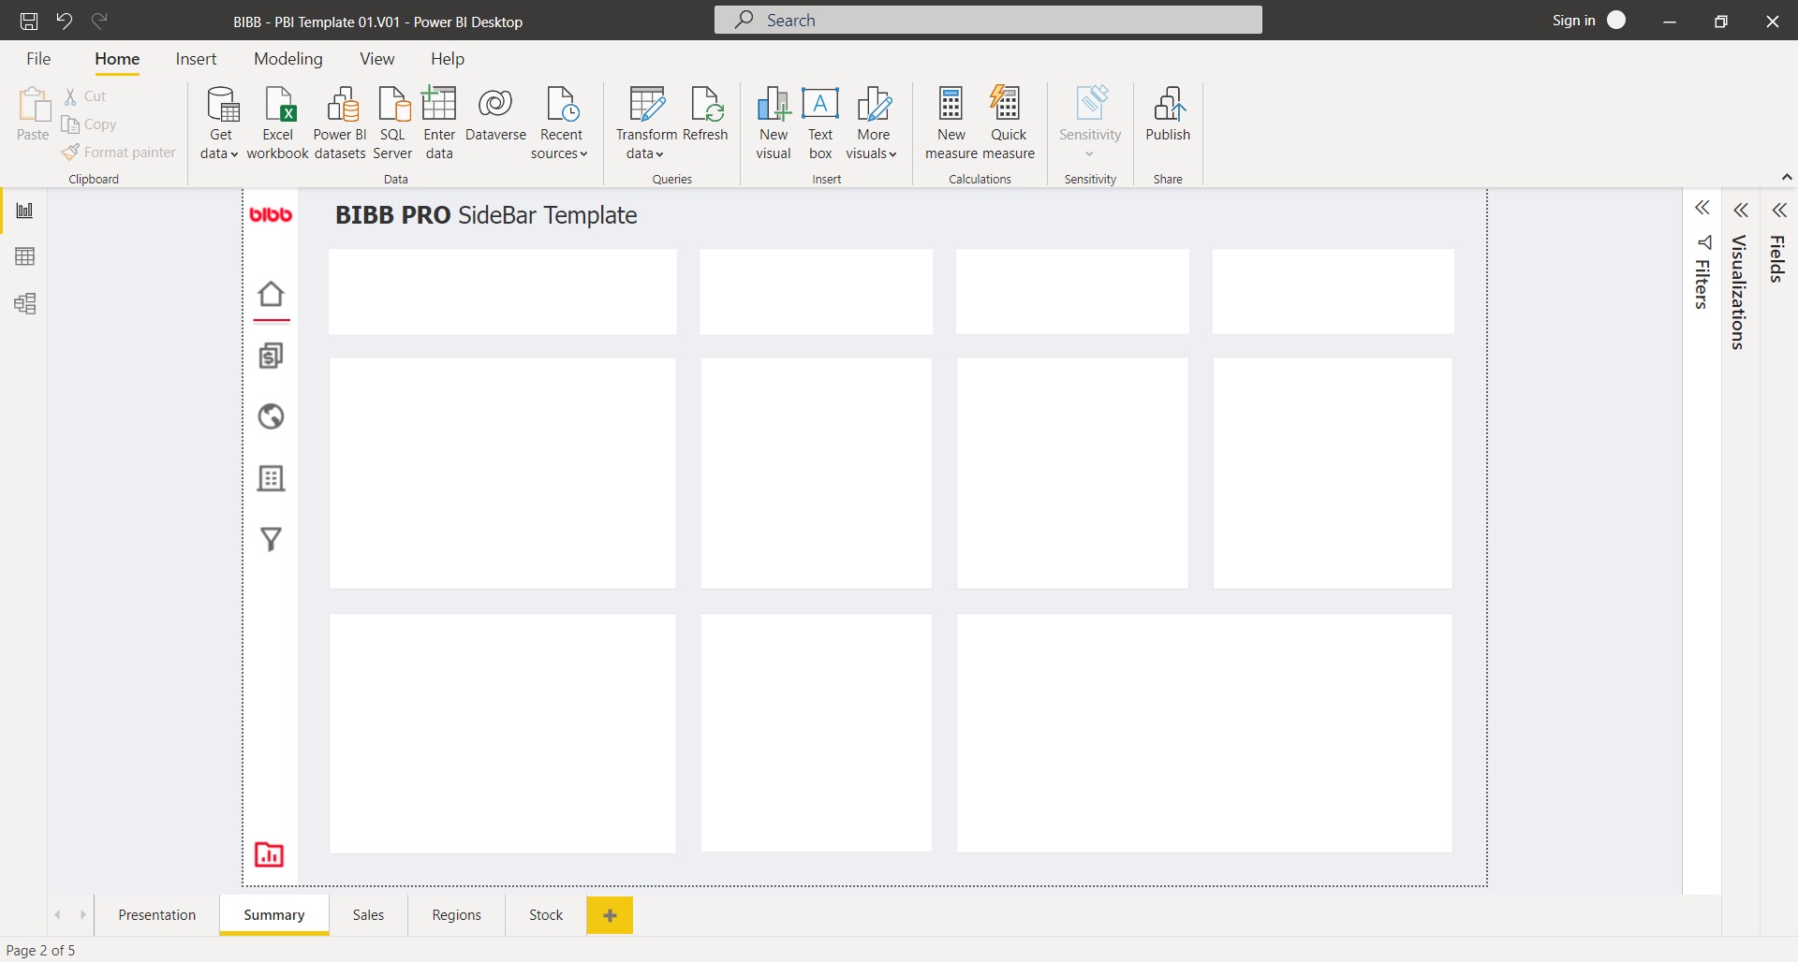This screenshot has height=962, width=1798.
Task: Open the Text box tool
Action: [820, 122]
